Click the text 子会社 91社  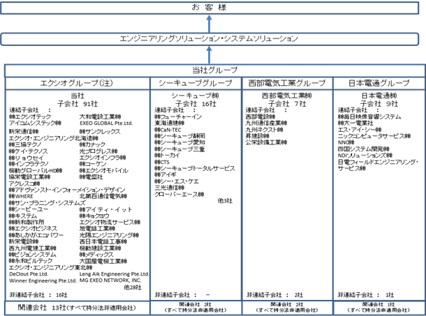point(78,104)
